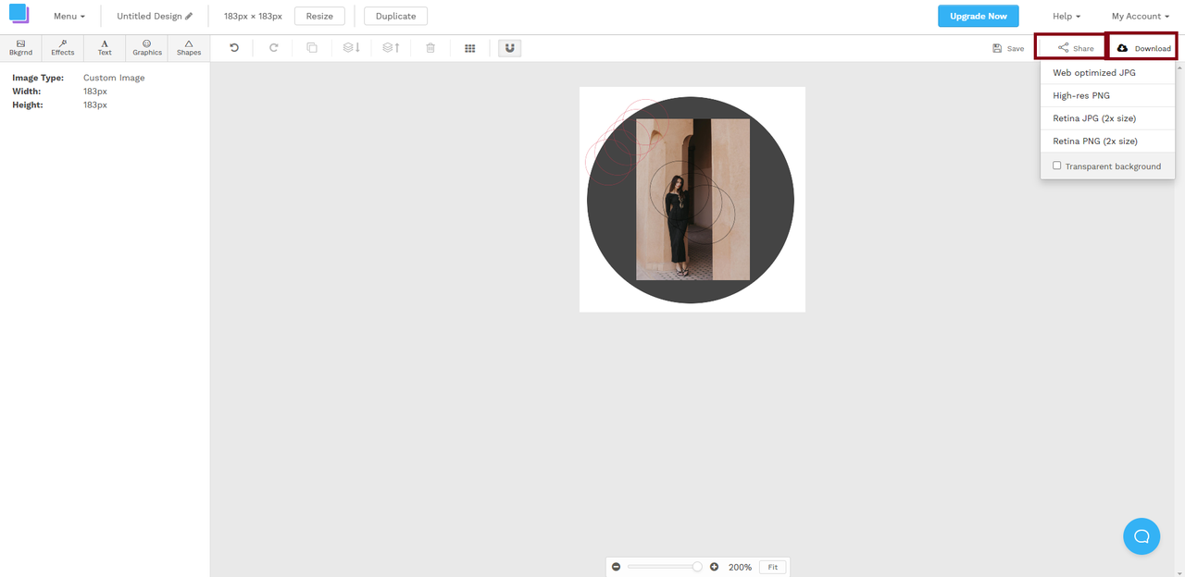Expand the Help dropdown
Image resolution: width=1185 pixels, height=577 pixels.
(x=1066, y=17)
